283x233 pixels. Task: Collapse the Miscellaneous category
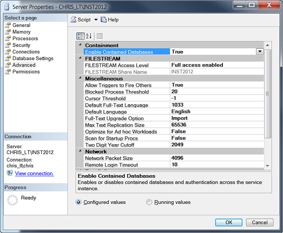[x=80, y=78]
